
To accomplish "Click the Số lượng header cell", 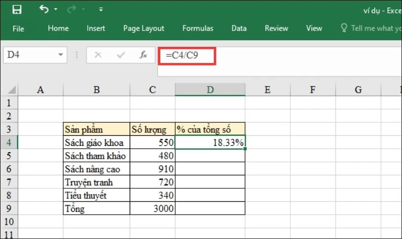I will [x=153, y=129].
